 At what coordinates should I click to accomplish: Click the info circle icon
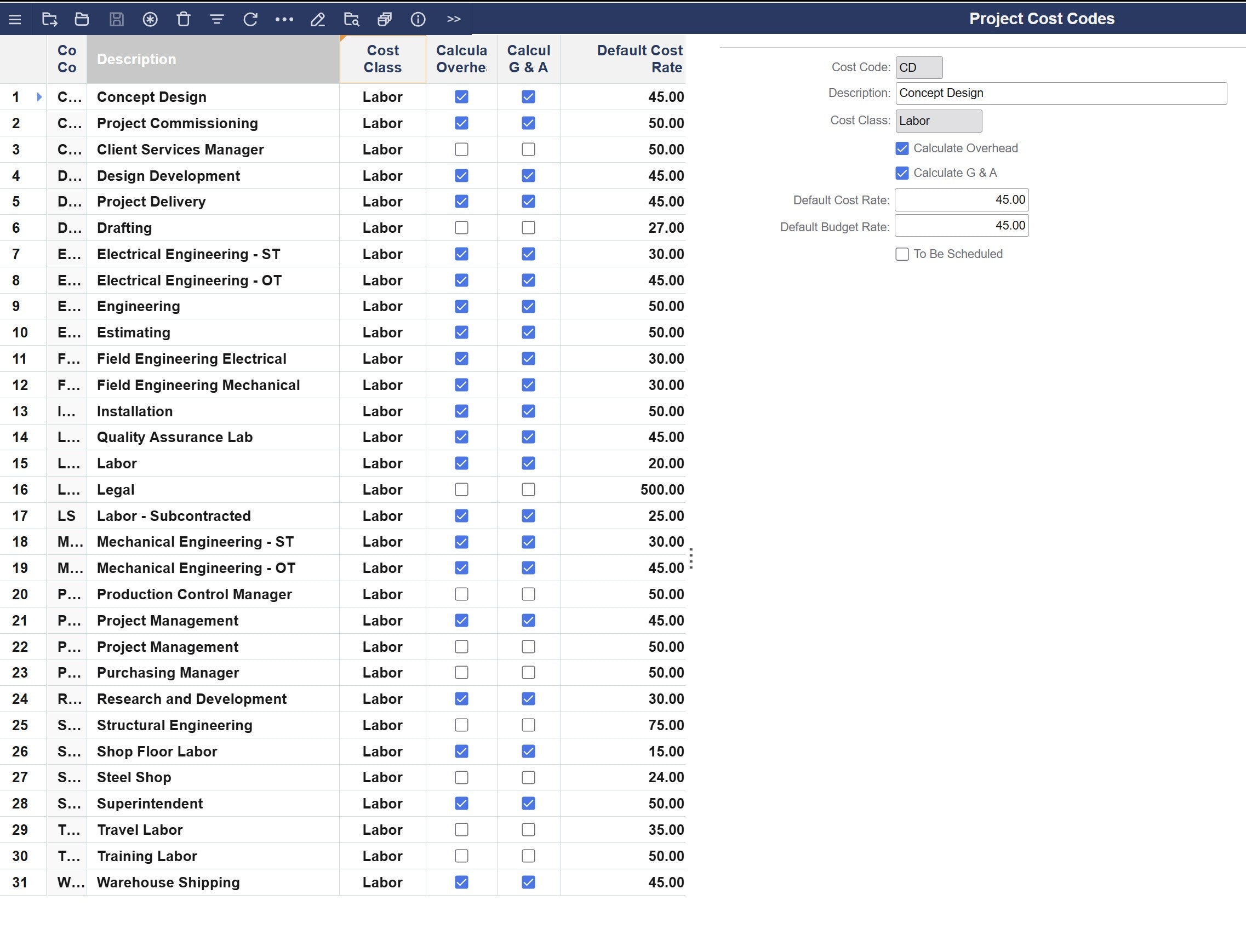point(418,20)
